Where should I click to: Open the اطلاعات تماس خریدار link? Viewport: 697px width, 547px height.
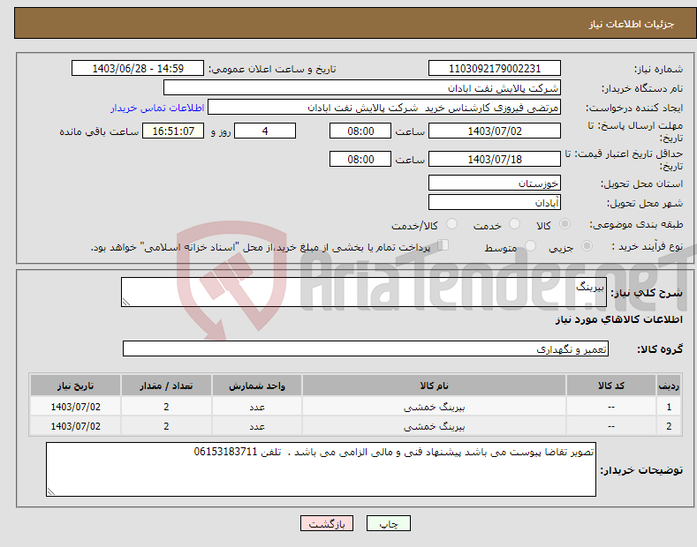[157, 108]
